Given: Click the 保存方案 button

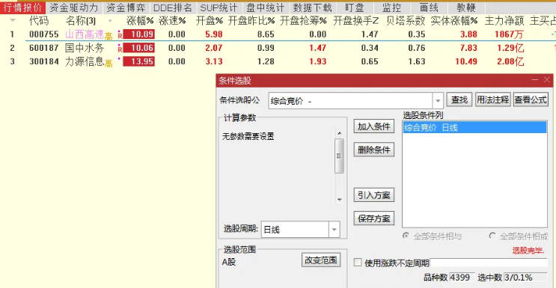Looking at the screenshot, I should tap(373, 218).
